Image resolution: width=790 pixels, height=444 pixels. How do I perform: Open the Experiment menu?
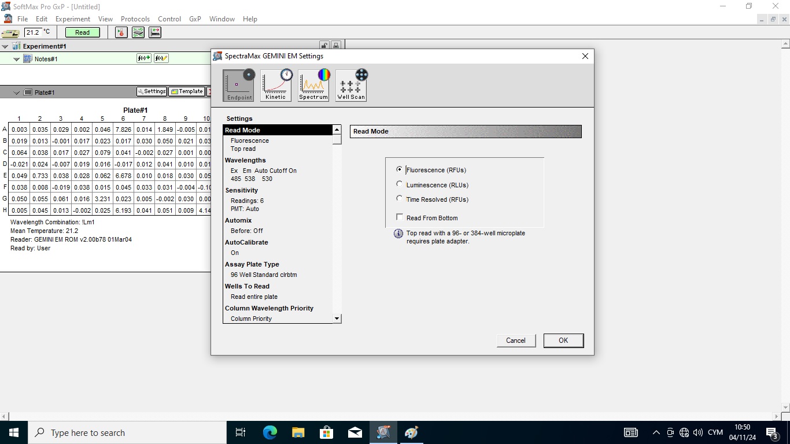(x=73, y=19)
